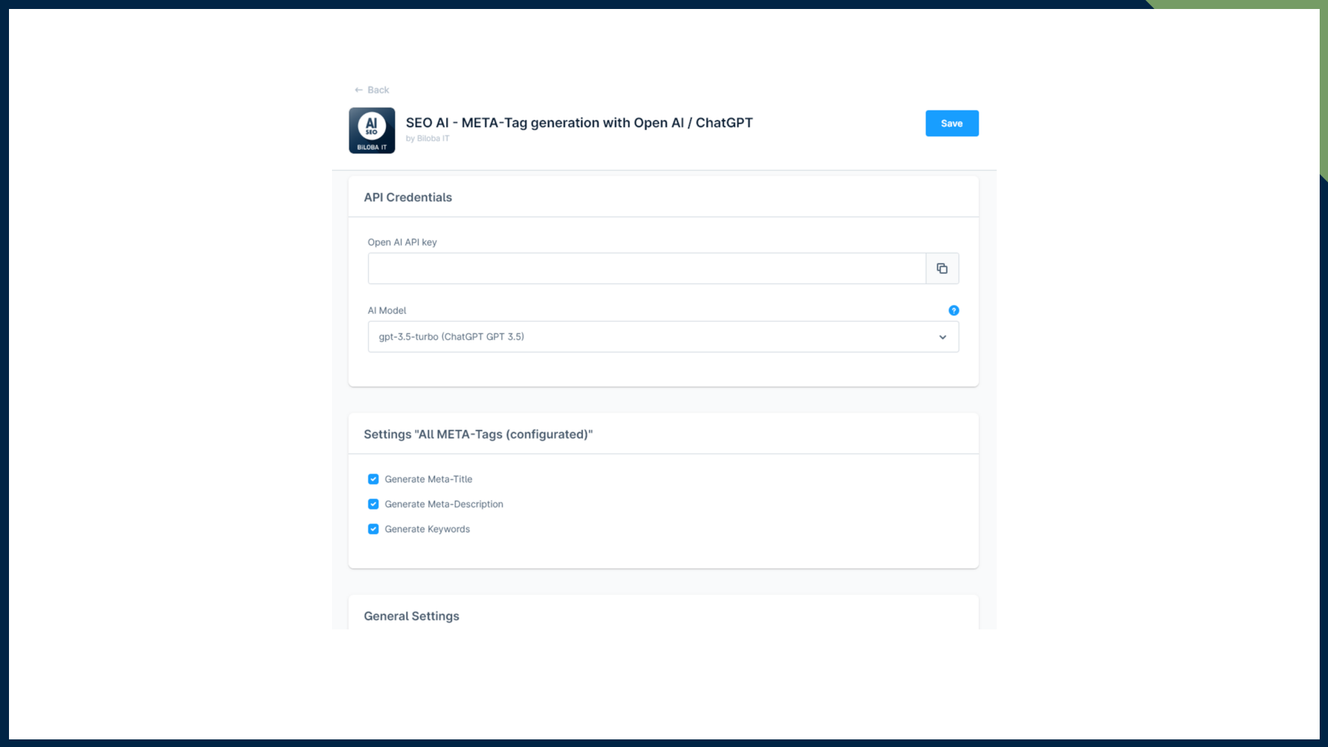Click the copy icon beside the API key field
The width and height of the screenshot is (1328, 747).
coord(941,268)
